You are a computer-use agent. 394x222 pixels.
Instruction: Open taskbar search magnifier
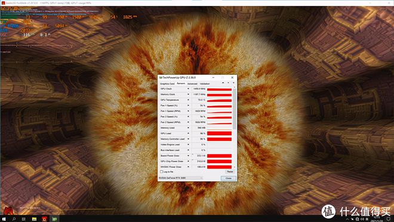[x=14, y=219]
